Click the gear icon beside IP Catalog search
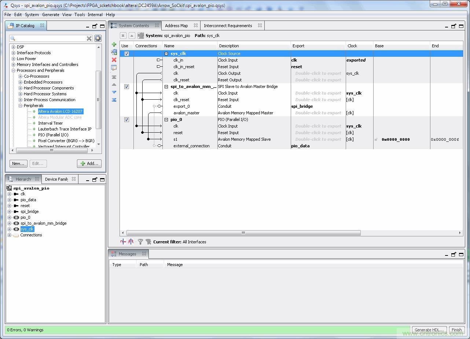The image size is (470, 339). click(x=98, y=38)
